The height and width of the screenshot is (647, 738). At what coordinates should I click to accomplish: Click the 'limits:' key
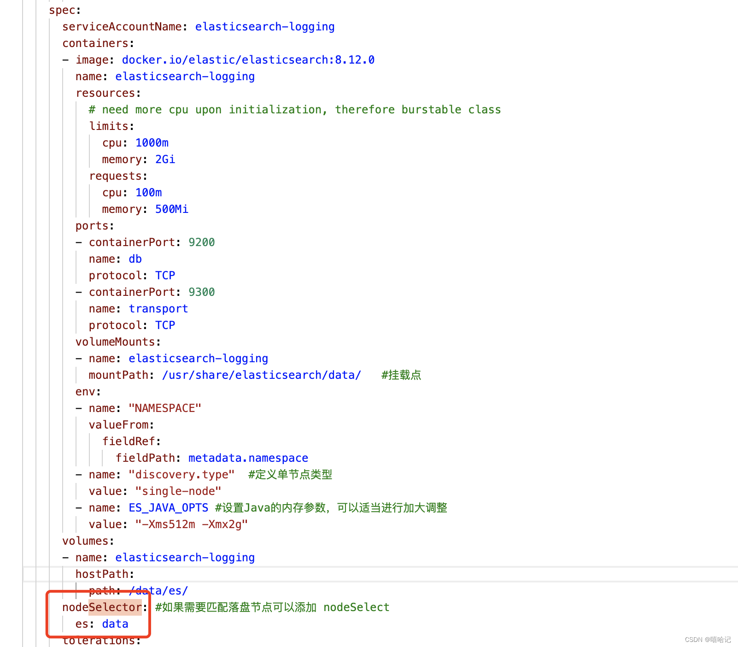pyautogui.click(x=111, y=126)
